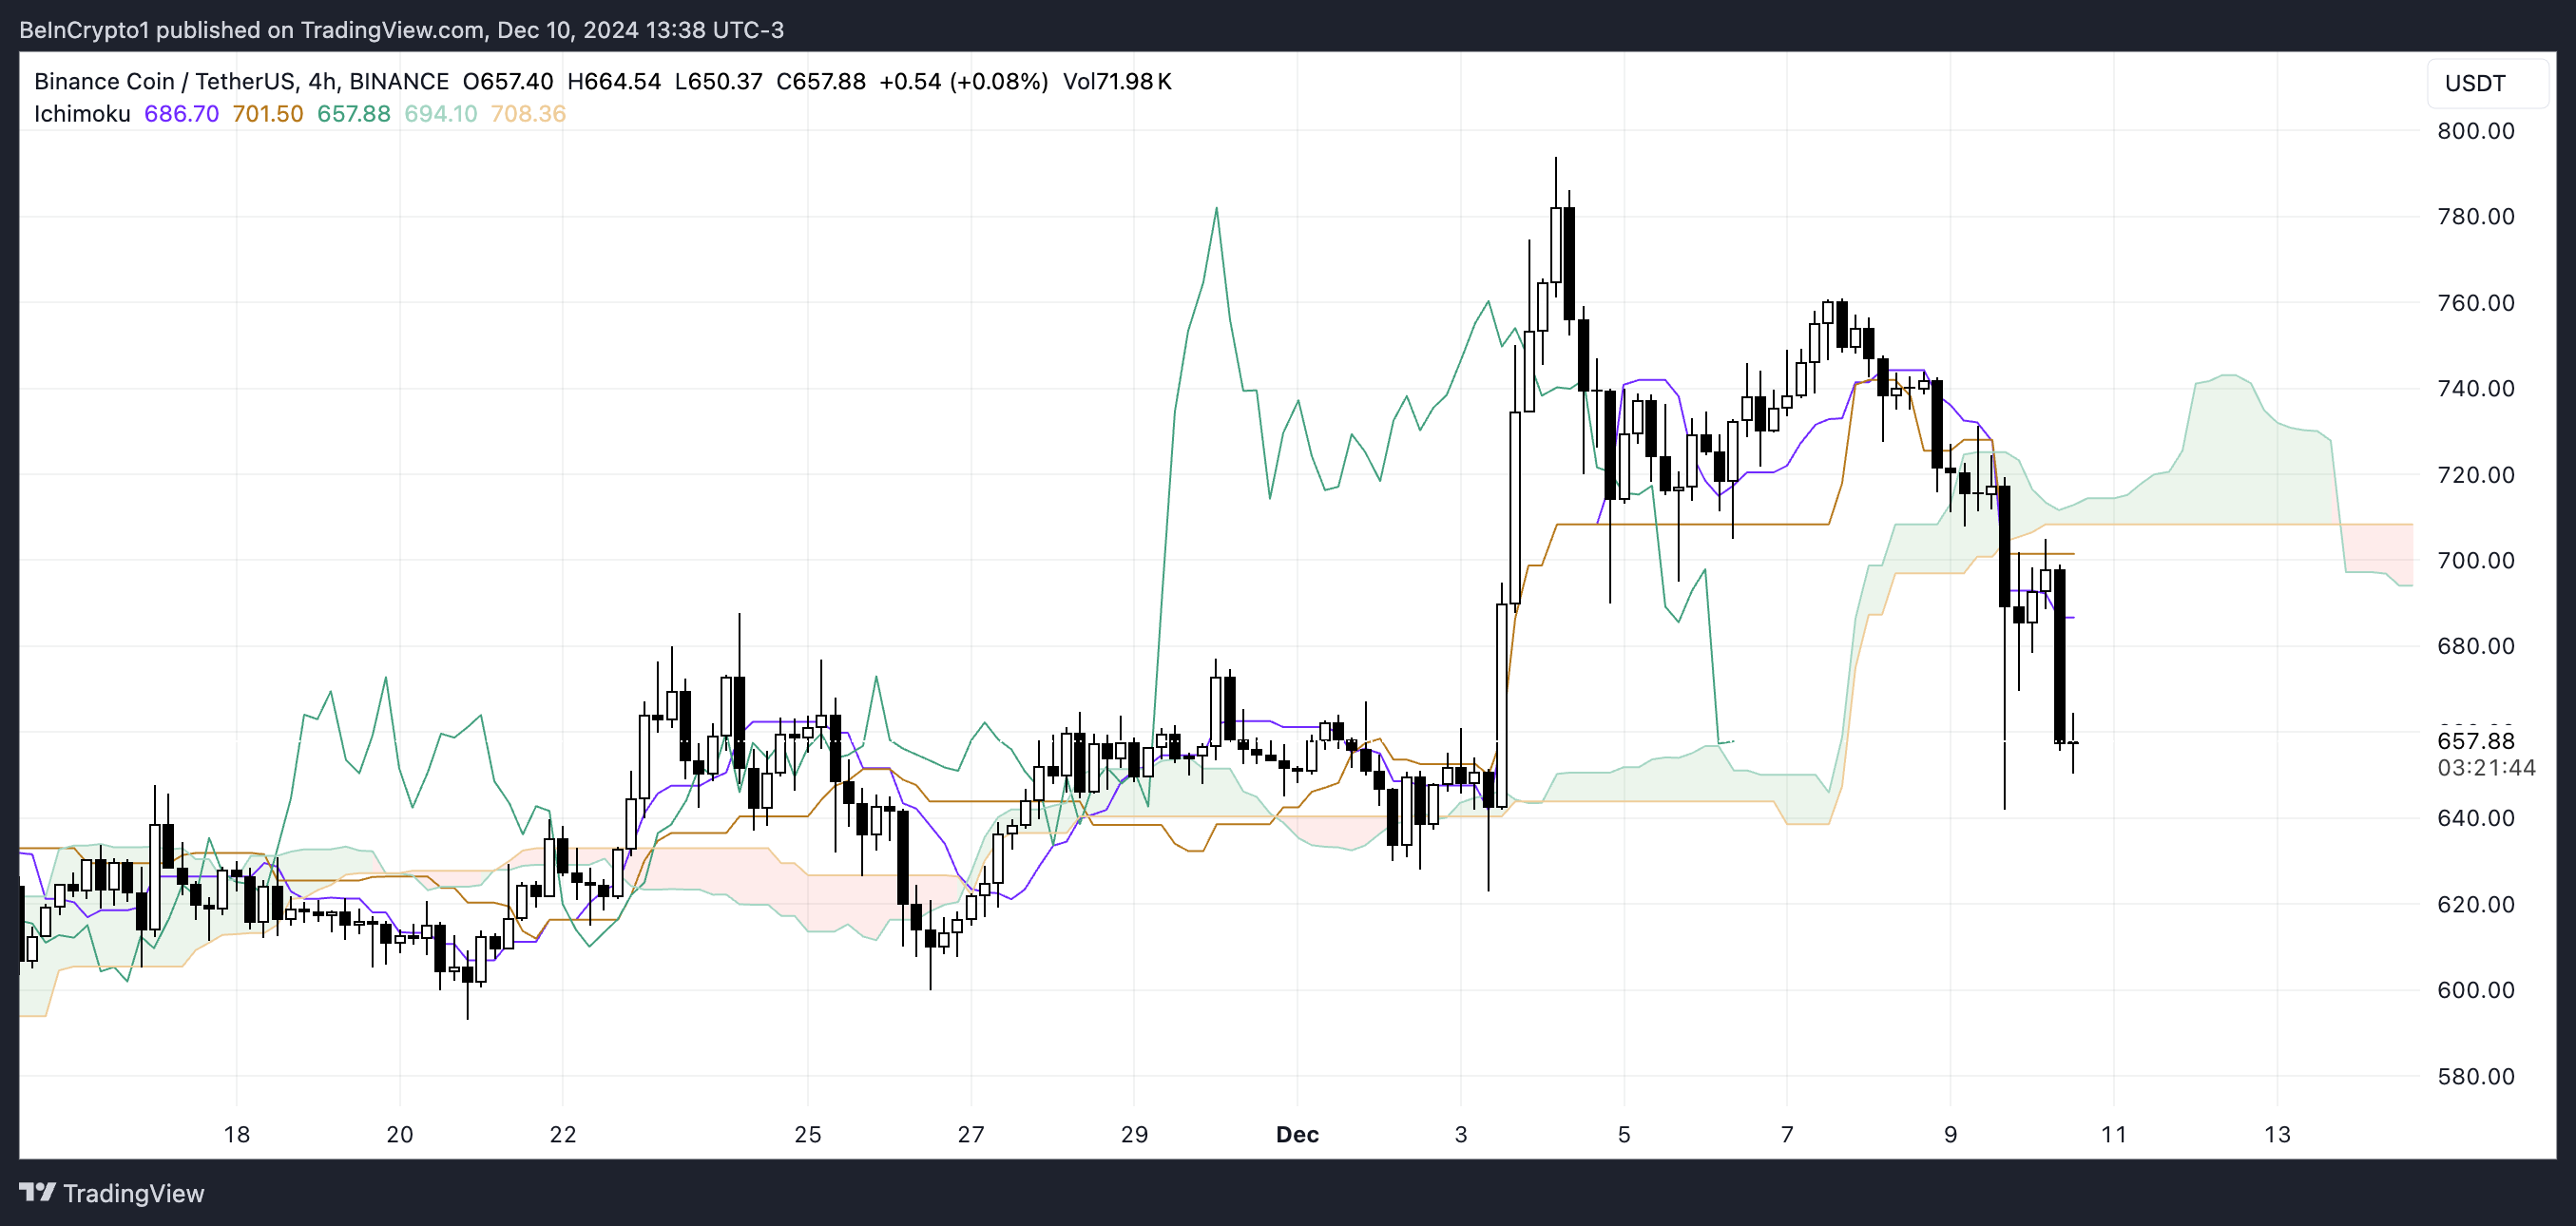
Task: Click the Vol 71.98 K volume readout
Action: click(x=1116, y=82)
